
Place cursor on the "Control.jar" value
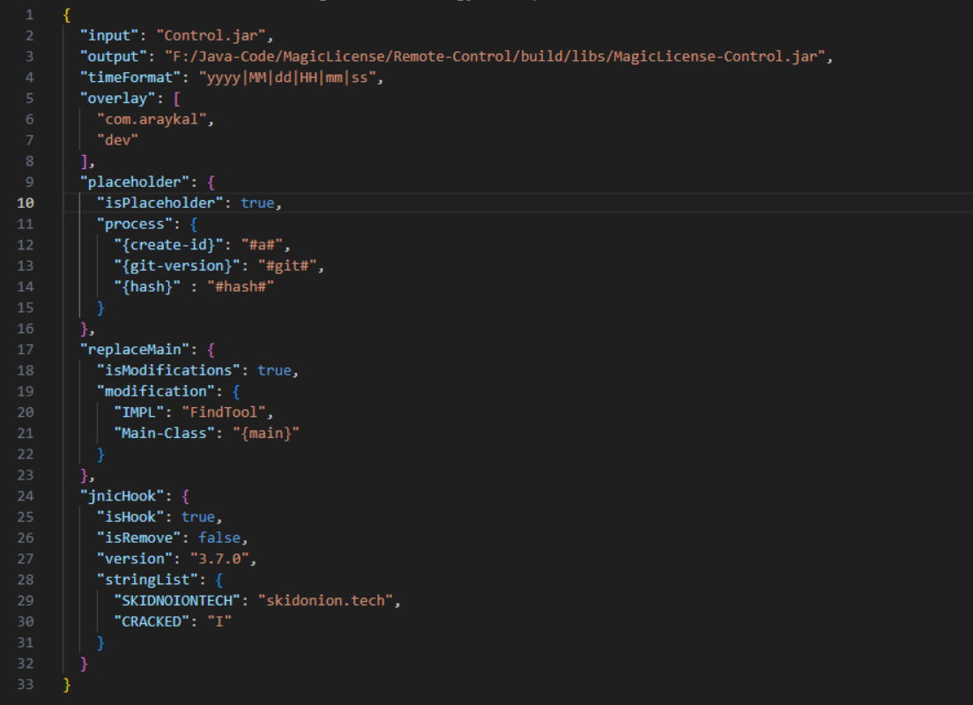coord(215,35)
